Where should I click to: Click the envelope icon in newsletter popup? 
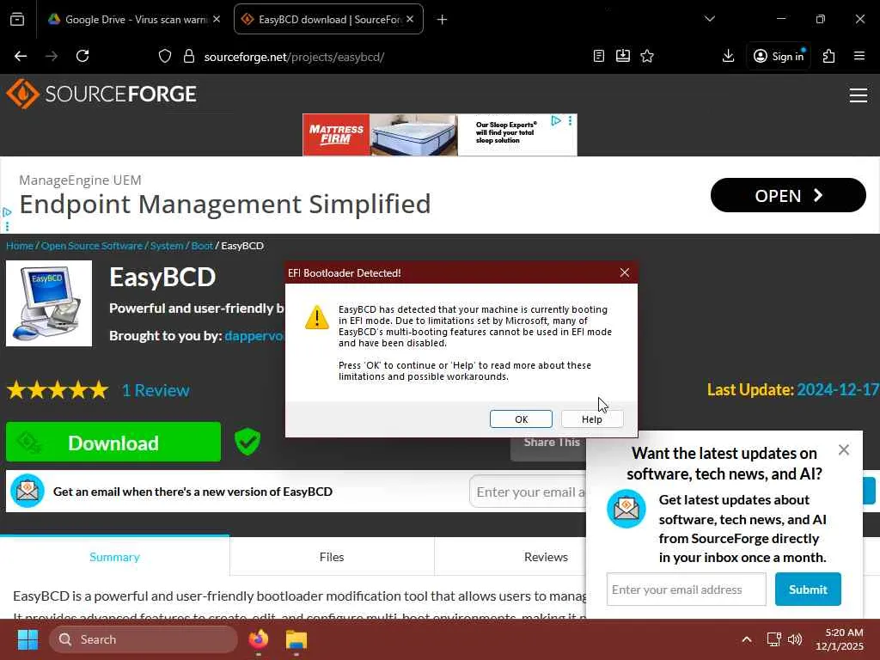click(x=626, y=509)
